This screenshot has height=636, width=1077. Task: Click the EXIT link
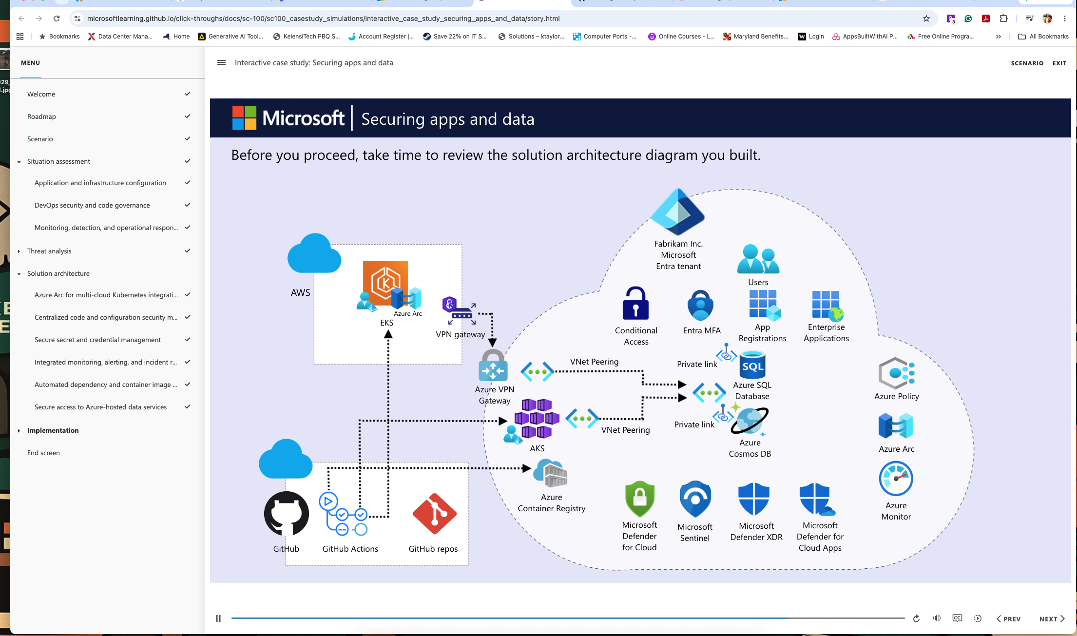[x=1059, y=63]
